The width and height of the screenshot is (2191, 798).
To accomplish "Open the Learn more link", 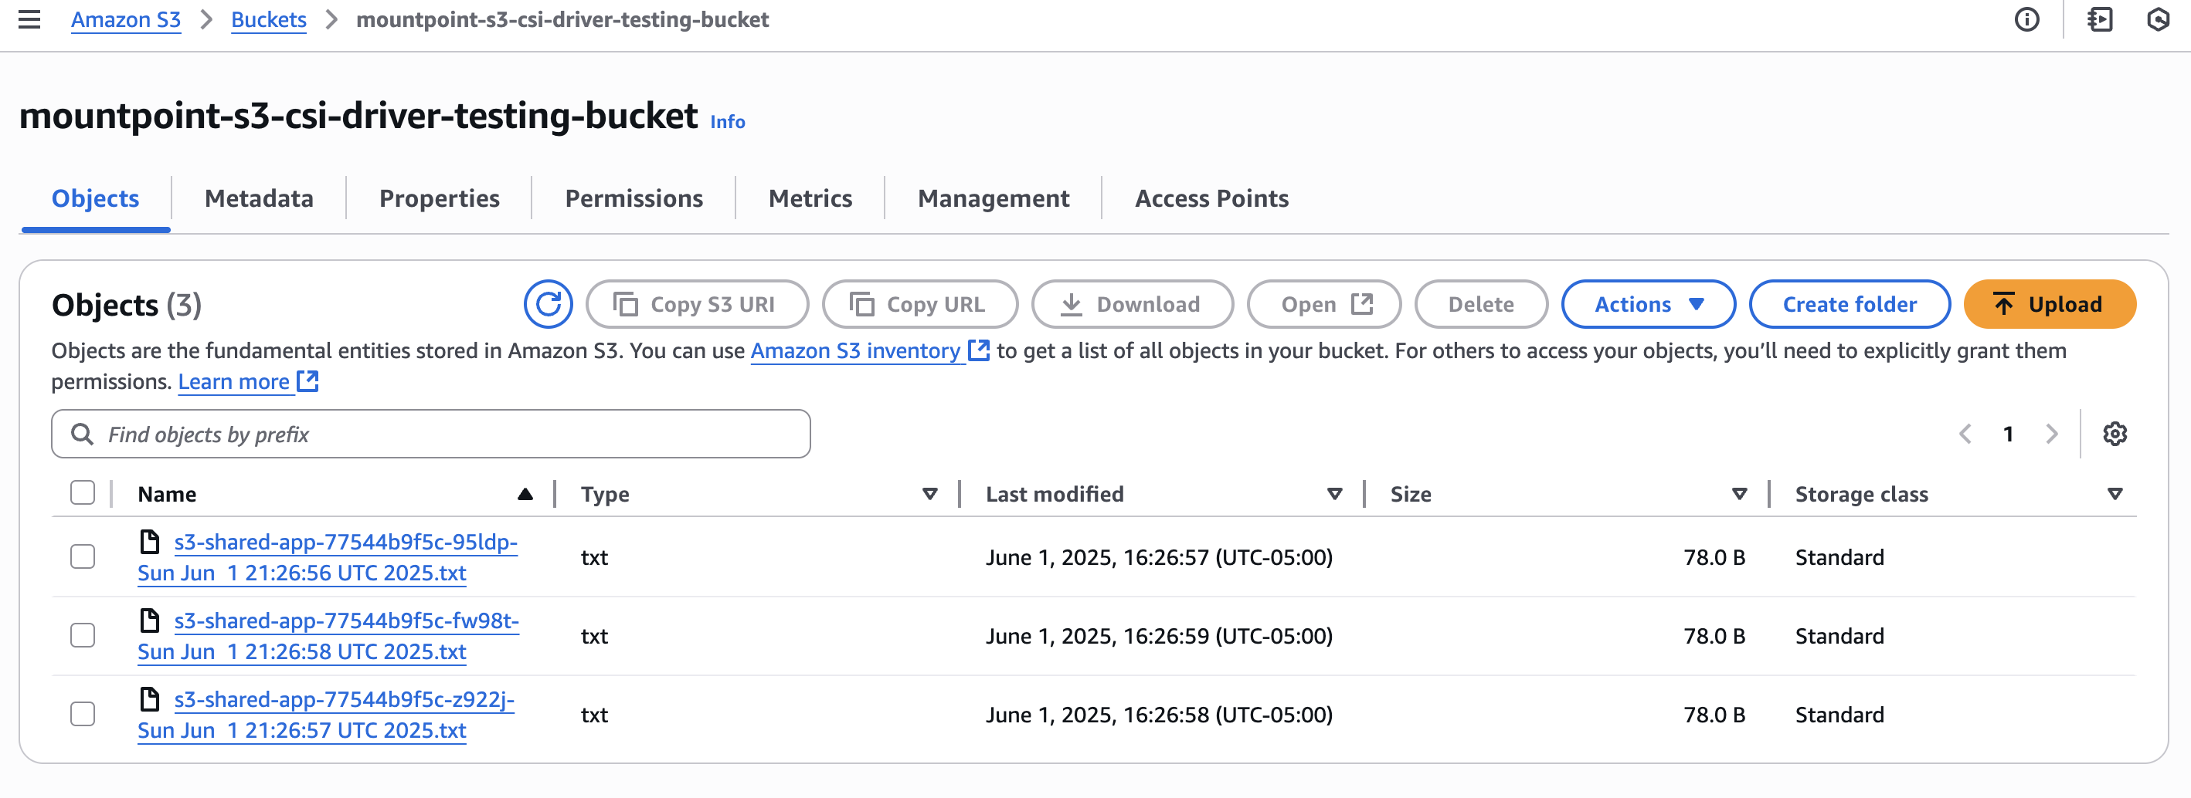I will [234, 380].
